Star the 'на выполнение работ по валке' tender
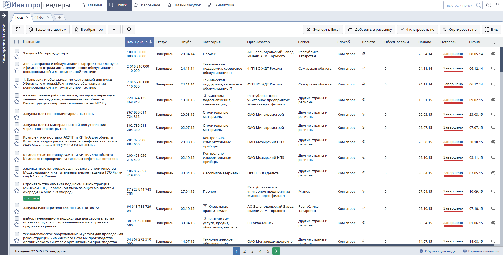Screen dimensions: 503x255 click(x=17, y=101)
